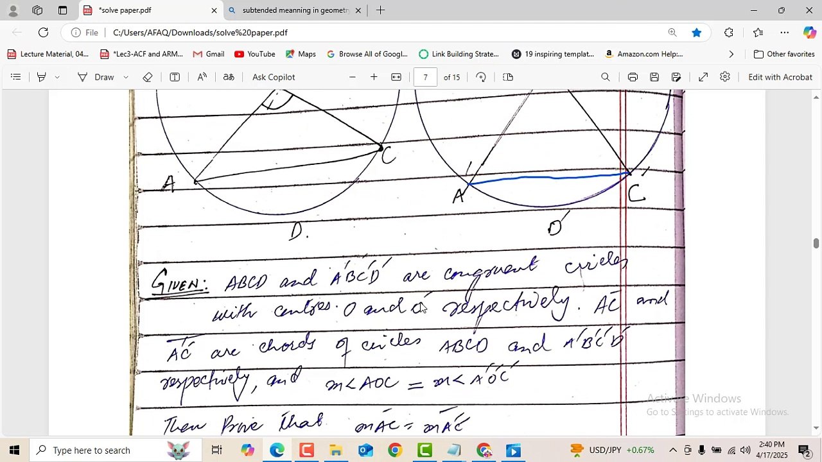Open the Windows Start menu
Image resolution: width=822 pixels, height=462 pixels.
pos(14,450)
